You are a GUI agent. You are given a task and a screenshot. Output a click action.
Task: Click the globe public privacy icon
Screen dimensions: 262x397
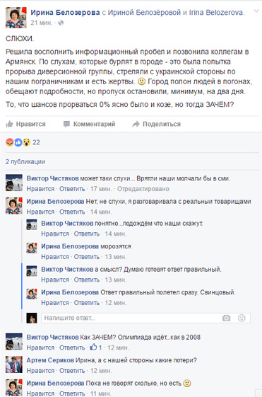61,23
